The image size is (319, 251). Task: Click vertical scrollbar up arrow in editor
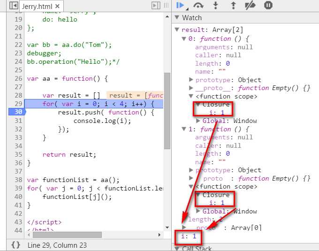click(x=167, y=17)
